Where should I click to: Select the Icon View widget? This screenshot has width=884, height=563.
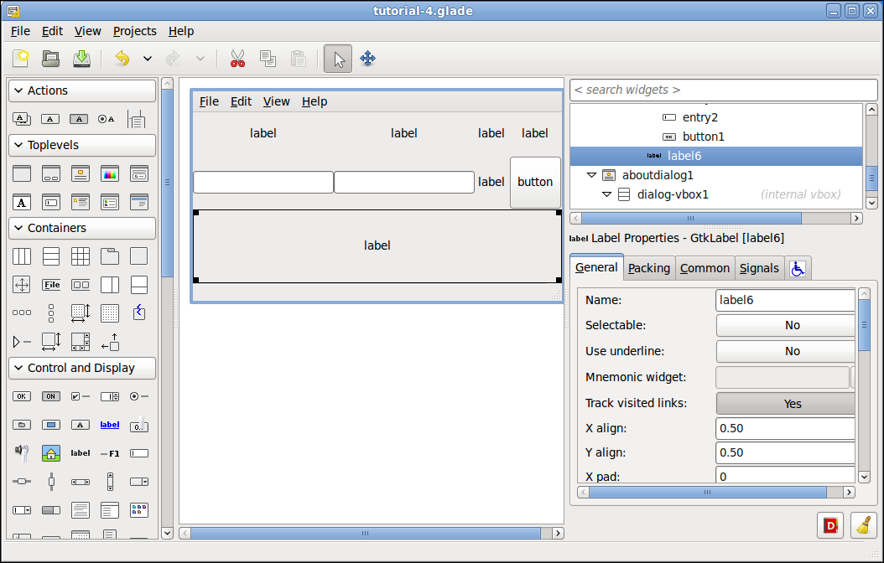click(x=138, y=510)
